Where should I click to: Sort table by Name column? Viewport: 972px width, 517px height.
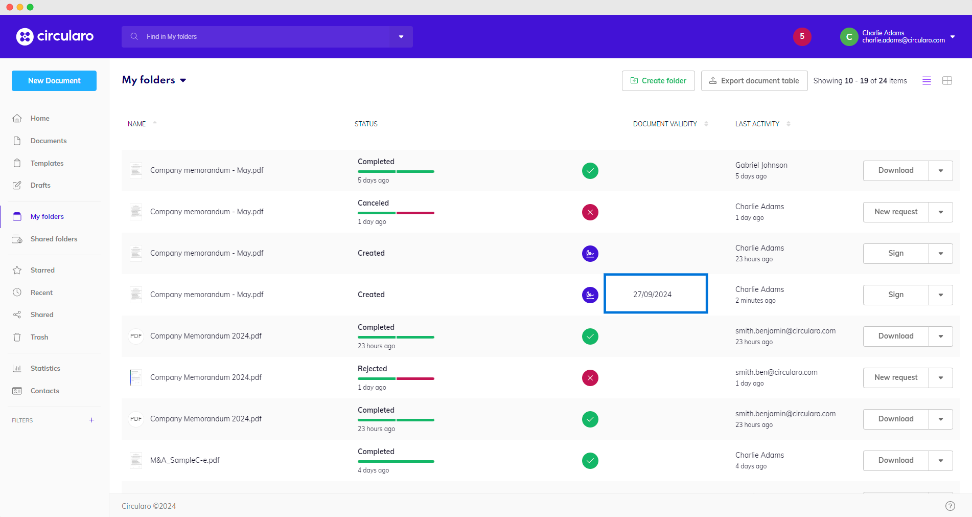pos(137,124)
